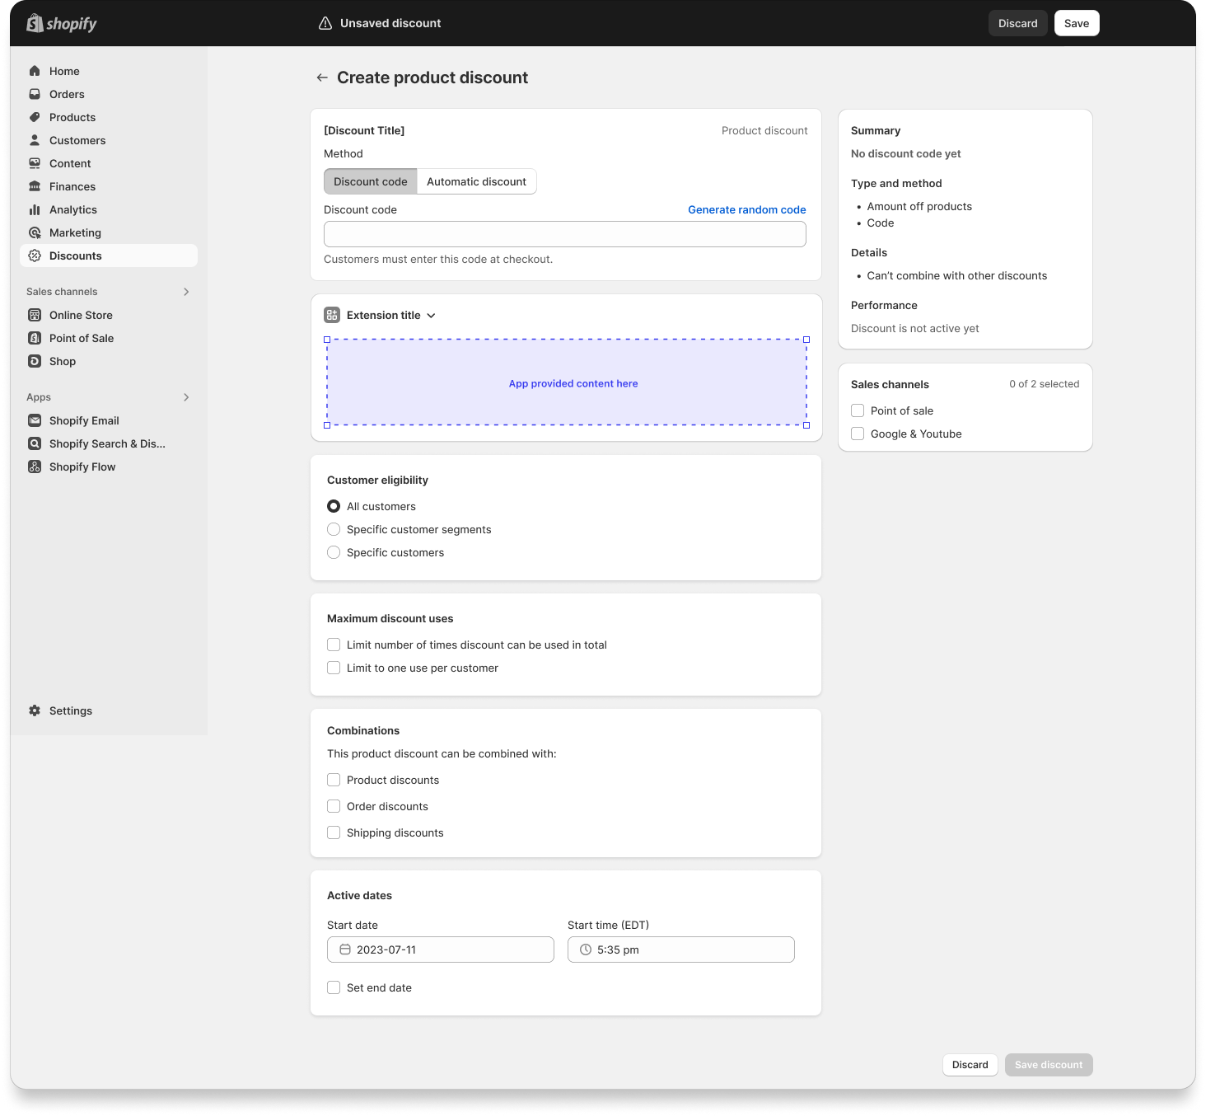Enable Limit to one use per customer

click(x=334, y=668)
